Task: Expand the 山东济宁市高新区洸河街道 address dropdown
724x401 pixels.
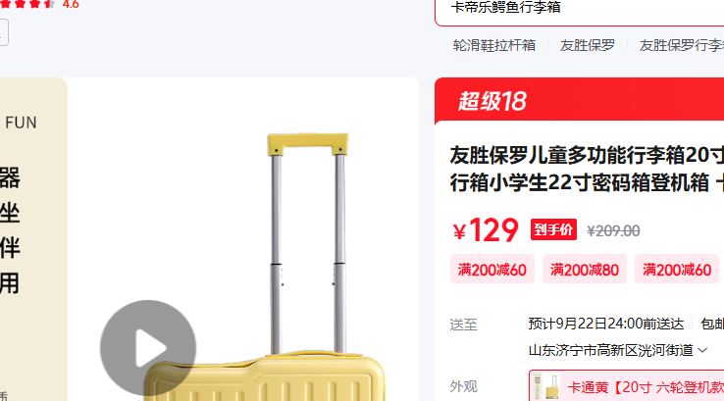Action: [x=618, y=350]
